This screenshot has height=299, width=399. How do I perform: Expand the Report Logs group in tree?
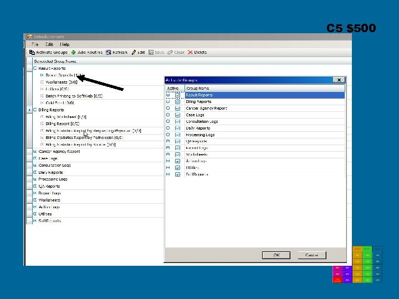click(x=35, y=193)
